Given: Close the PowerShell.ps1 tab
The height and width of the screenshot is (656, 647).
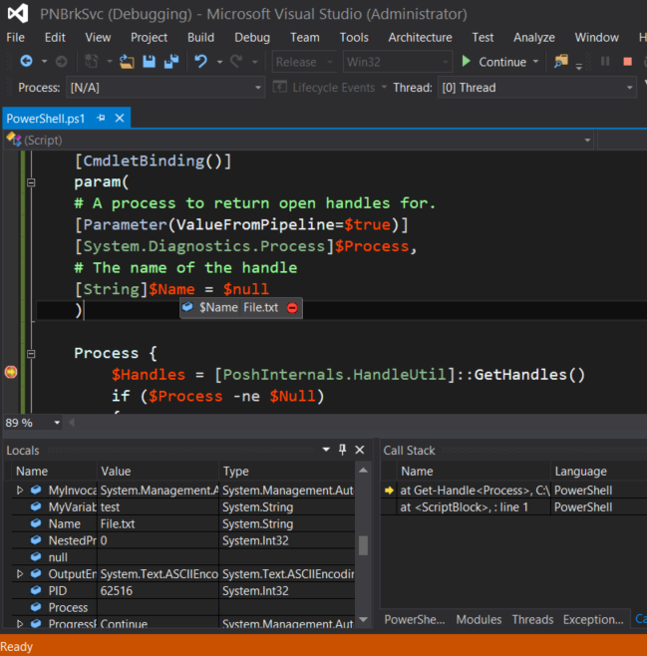Looking at the screenshot, I should (x=120, y=118).
